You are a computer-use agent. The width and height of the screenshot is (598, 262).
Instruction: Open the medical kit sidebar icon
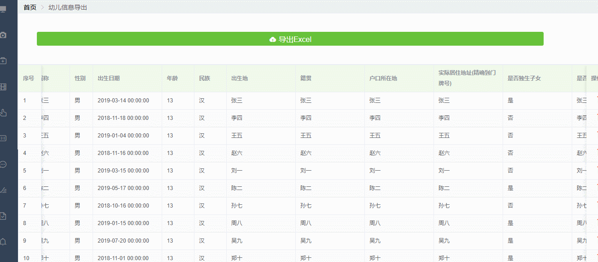tap(3, 61)
